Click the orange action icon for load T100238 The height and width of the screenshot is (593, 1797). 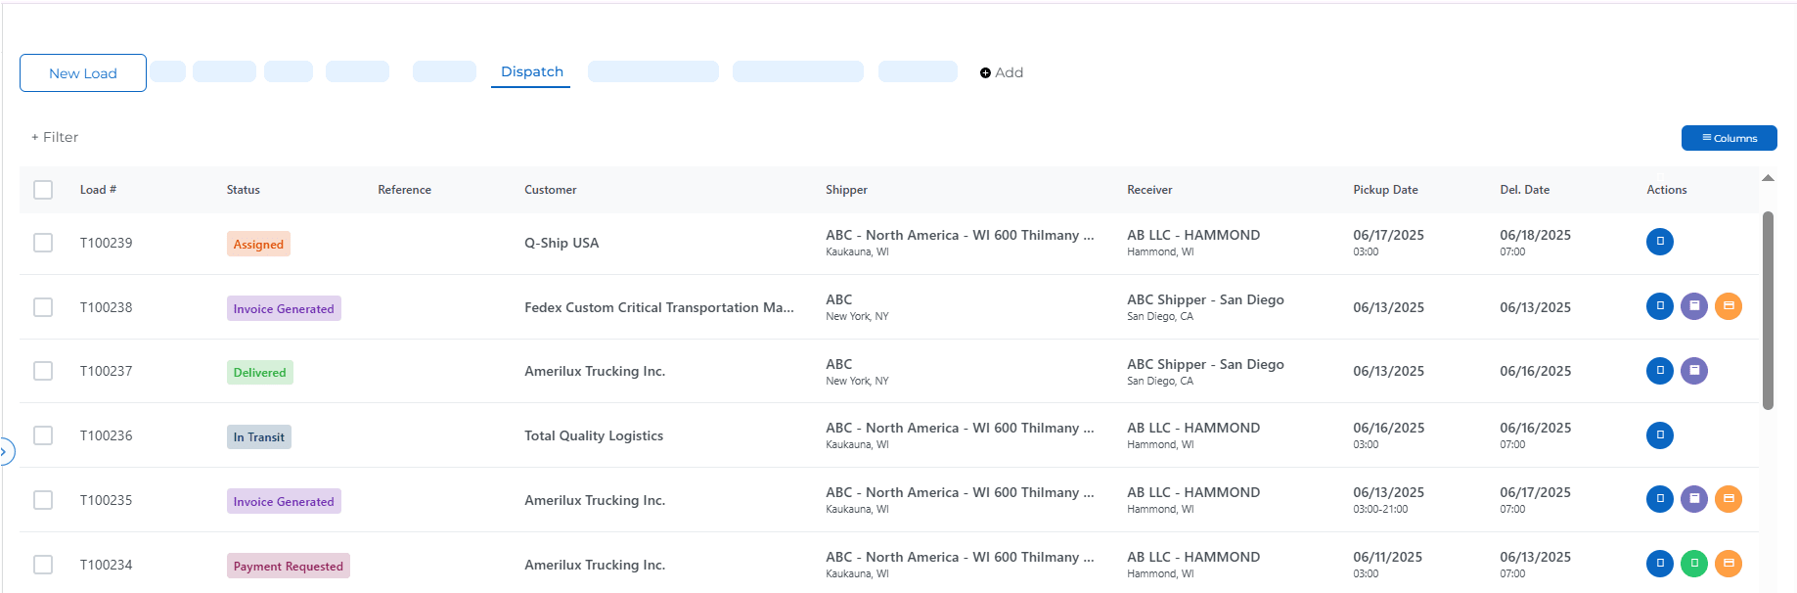[1728, 306]
